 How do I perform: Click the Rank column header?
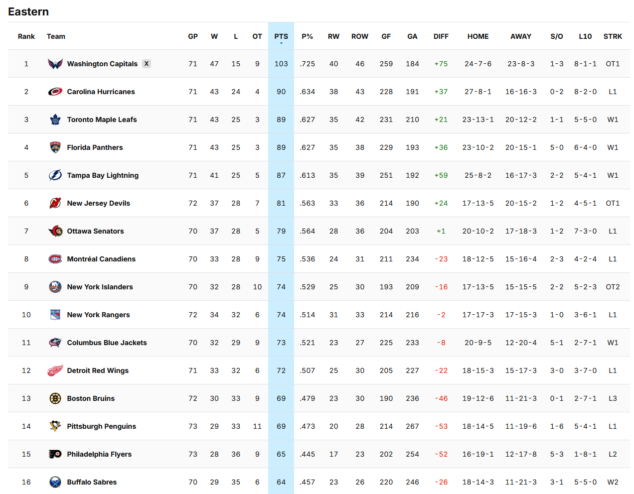tap(26, 36)
